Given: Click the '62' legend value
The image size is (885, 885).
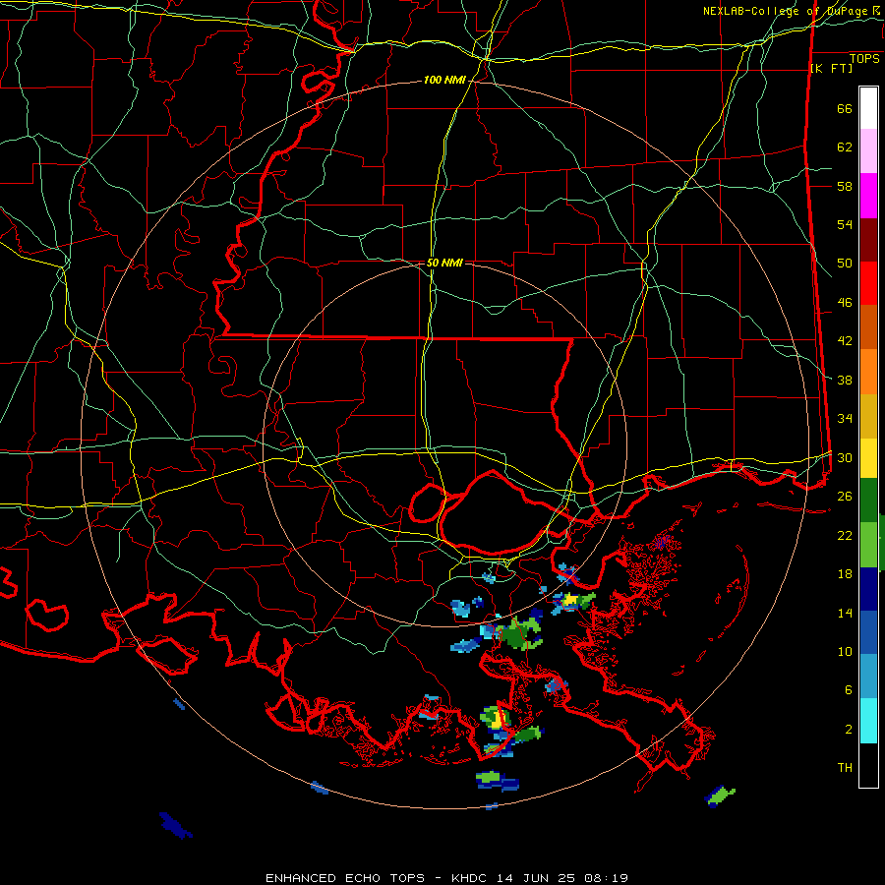Looking at the screenshot, I should (845, 147).
